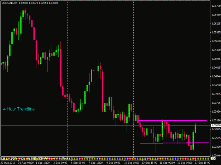This screenshot has width=221, height=165.
Task: Select the '4 Hour Trendline' text label
Action: pos(19,109)
